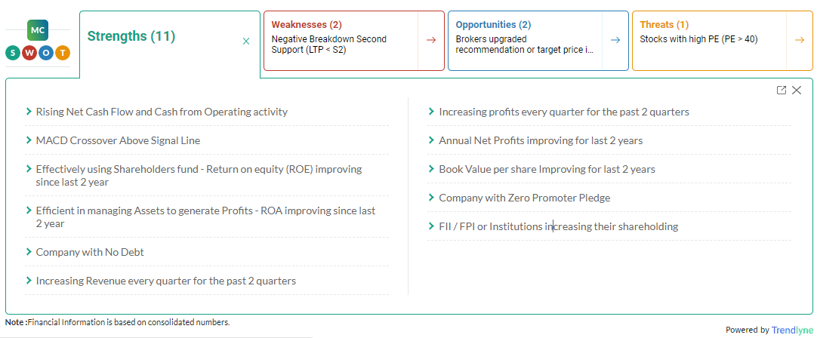Select the blue O circle icon
This screenshot has height=338, width=817.
coord(46,53)
